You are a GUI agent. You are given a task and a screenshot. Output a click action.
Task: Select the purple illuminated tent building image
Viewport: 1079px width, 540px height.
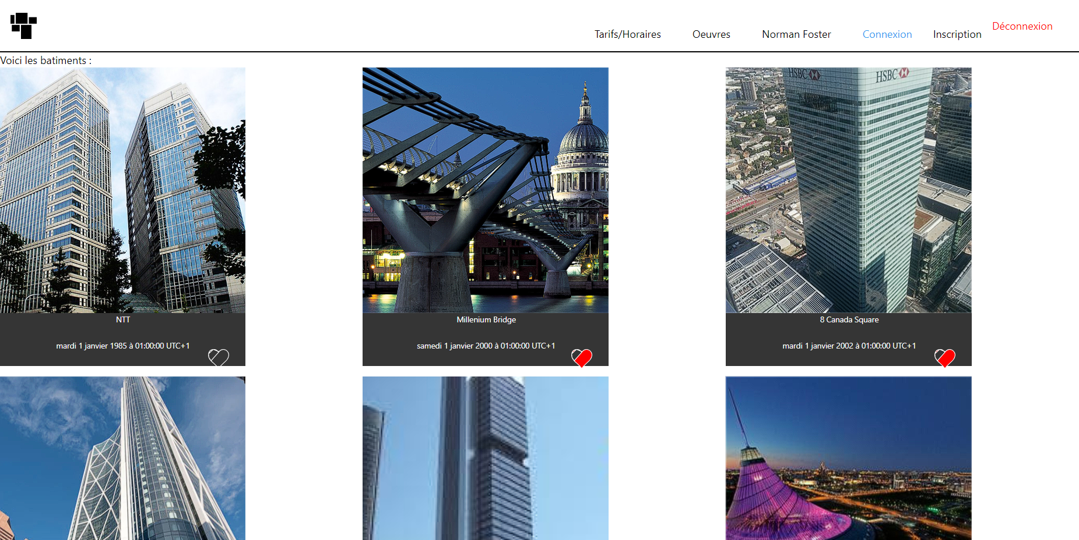[x=848, y=458]
